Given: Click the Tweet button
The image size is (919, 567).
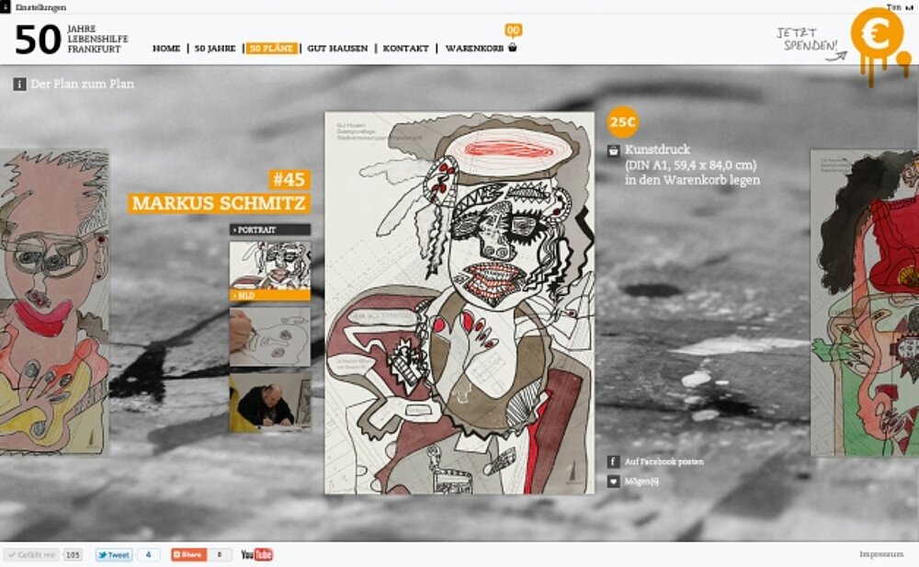Looking at the screenshot, I should click(114, 555).
